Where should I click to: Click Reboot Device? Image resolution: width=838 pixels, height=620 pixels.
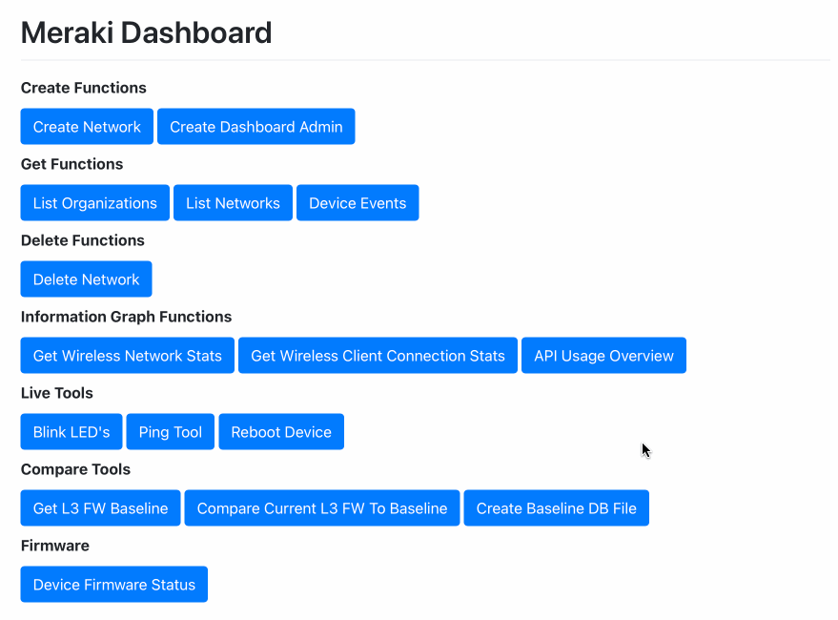281,431
